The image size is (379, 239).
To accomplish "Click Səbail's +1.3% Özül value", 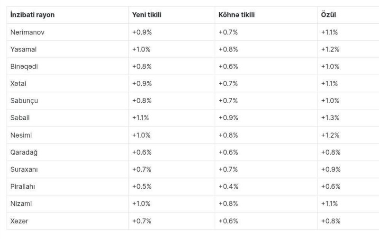I will pyautogui.click(x=330, y=118).
